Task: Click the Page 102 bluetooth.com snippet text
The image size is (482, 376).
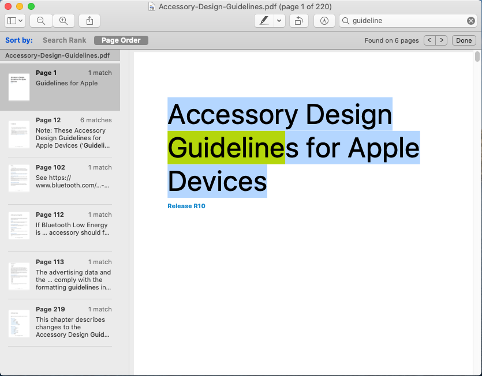Action: click(x=72, y=182)
